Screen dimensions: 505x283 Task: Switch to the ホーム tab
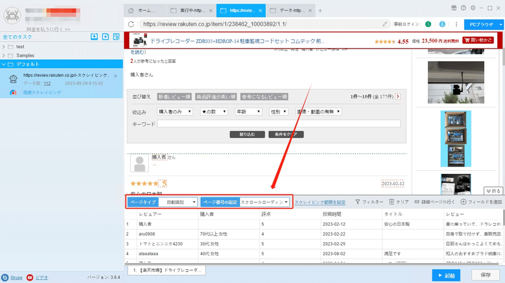[145, 11]
